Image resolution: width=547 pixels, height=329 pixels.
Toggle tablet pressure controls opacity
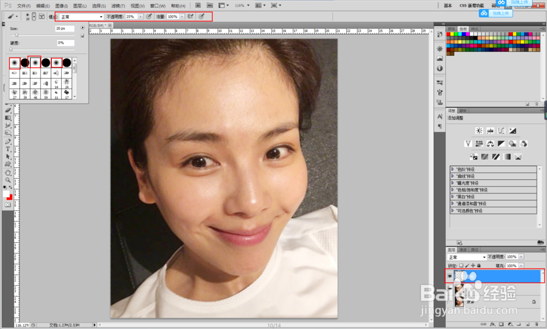click(x=149, y=16)
